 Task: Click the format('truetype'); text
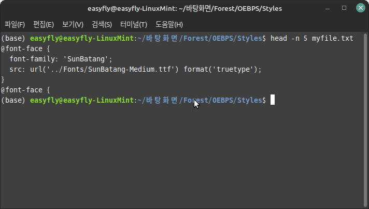(x=222, y=69)
